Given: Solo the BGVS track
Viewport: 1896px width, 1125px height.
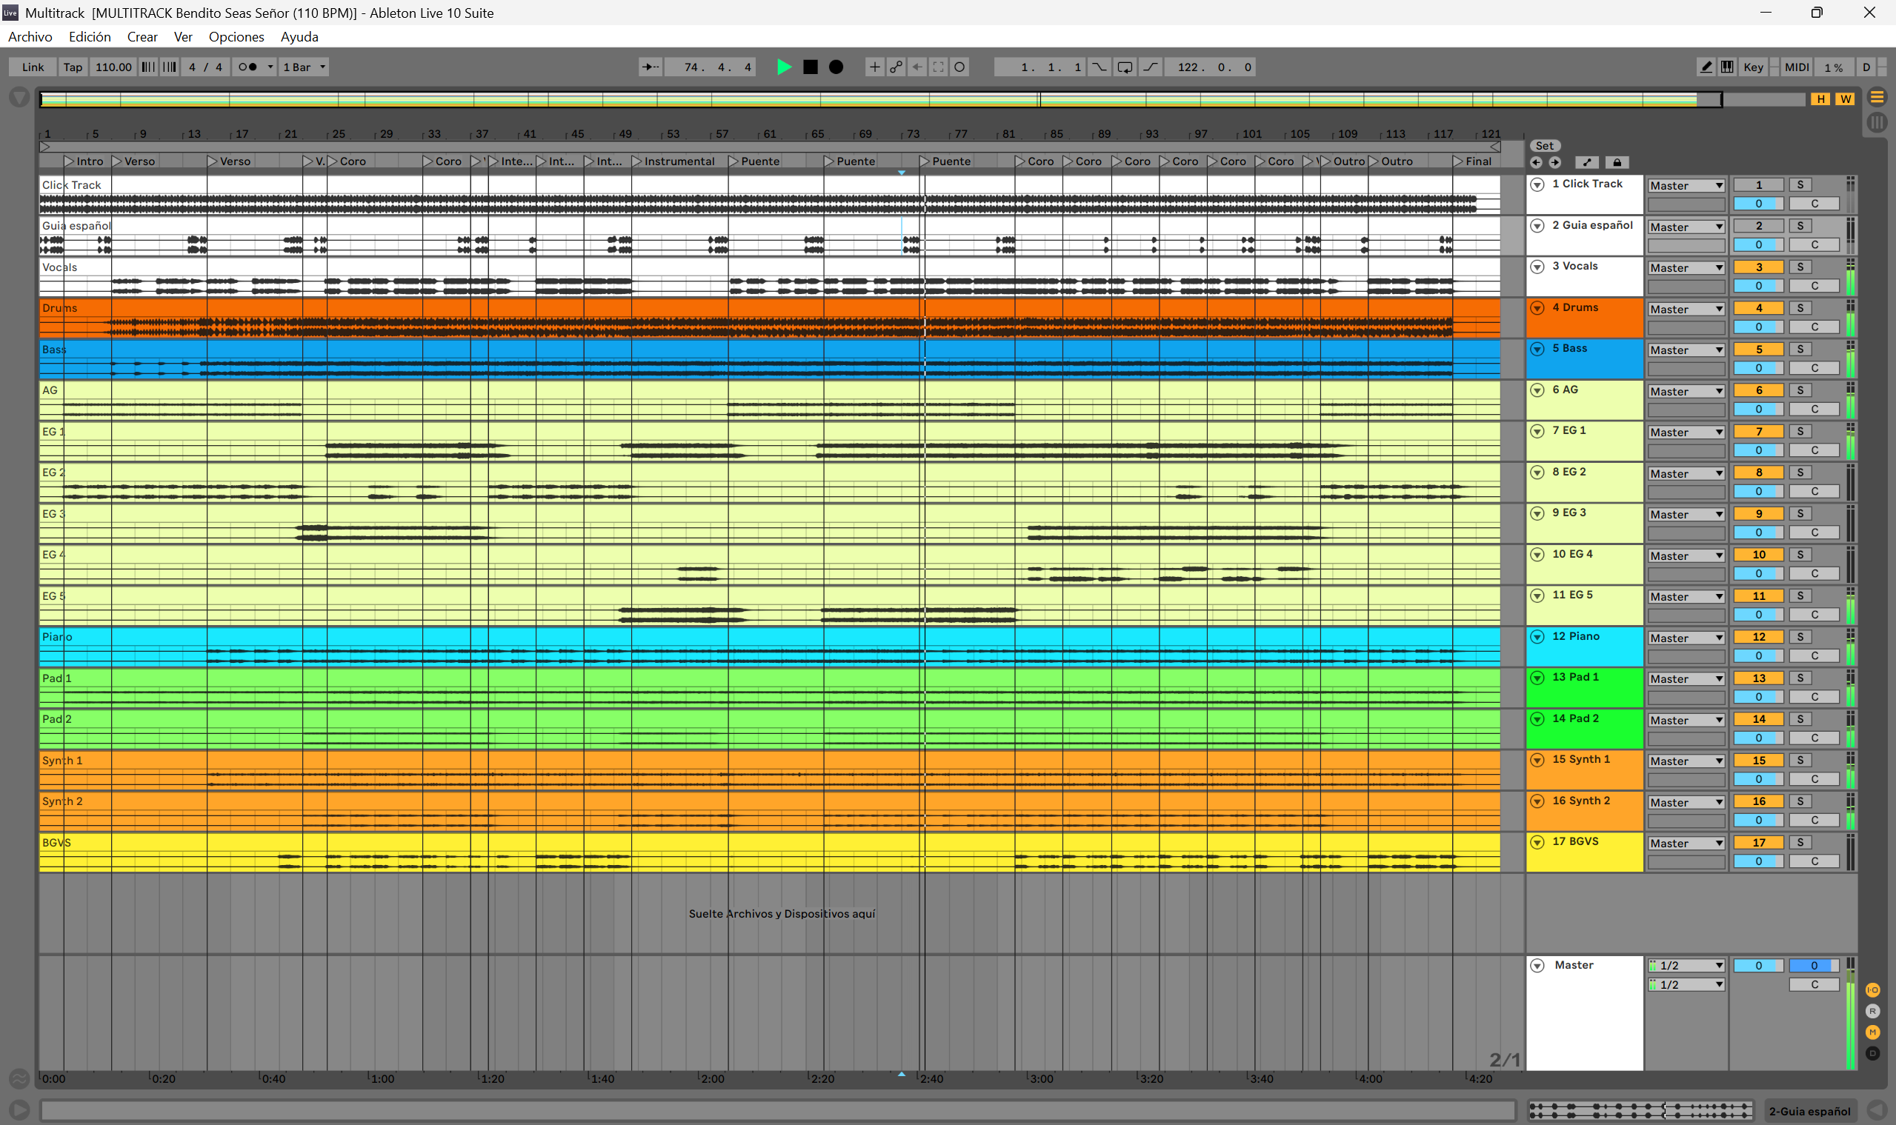Looking at the screenshot, I should 1800,842.
